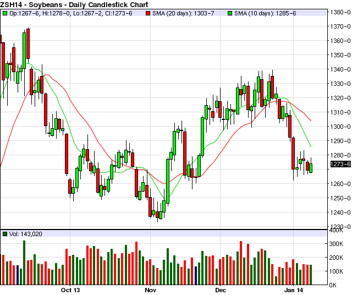This screenshot has height=295, width=352.
Task: Click the 1350-0 price axis label
Action: coord(340,55)
